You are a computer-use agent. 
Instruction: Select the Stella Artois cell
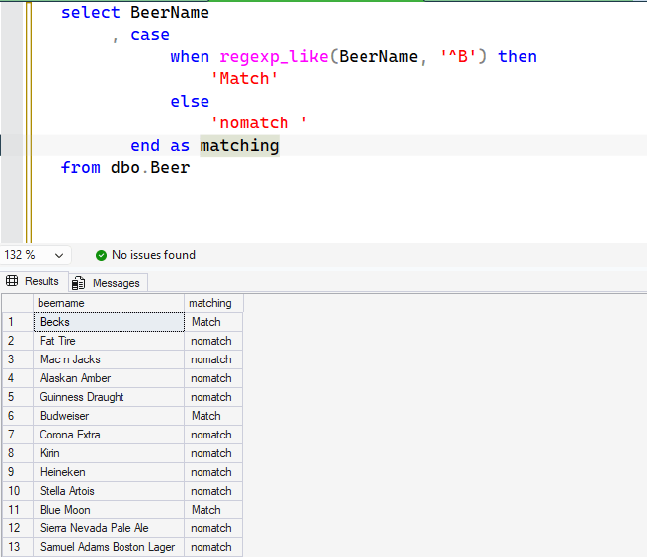click(x=109, y=491)
